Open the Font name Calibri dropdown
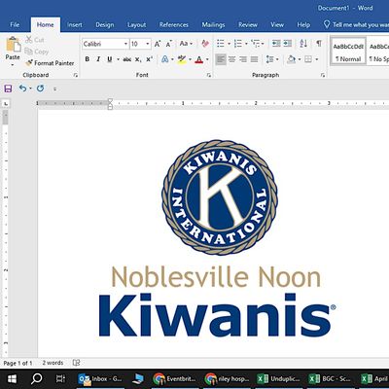389x389 pixels. tap(125, 44)
